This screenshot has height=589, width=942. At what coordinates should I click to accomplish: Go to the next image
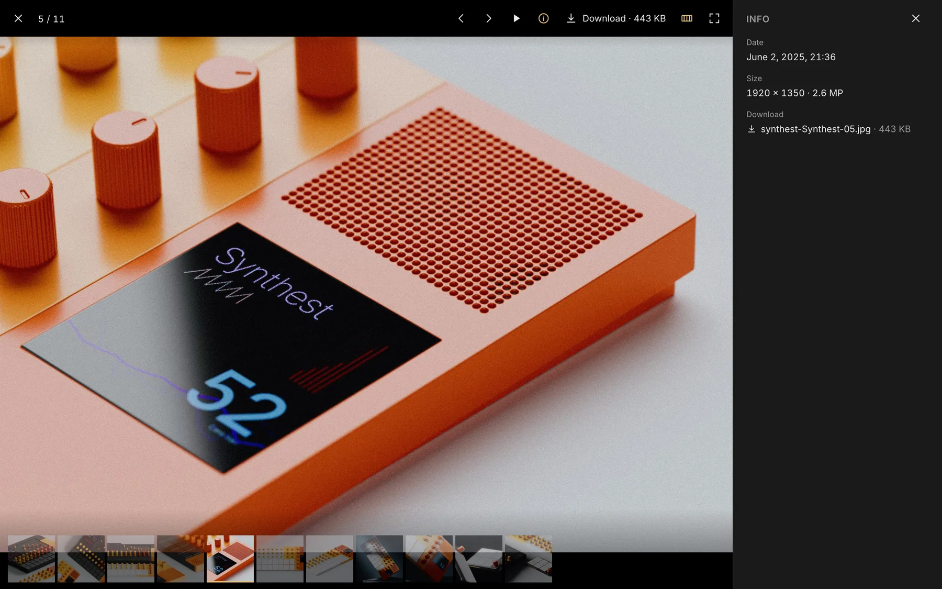[x=489, y=18]
